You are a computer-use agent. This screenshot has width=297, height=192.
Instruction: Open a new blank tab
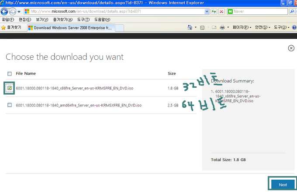click(x=119, y=28)
